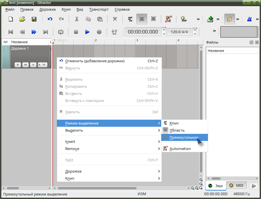261x199 pixels.
Task: Click the tempo field showing 120.0 4/4
Action: pyautogui.click(x=180, y=32)
